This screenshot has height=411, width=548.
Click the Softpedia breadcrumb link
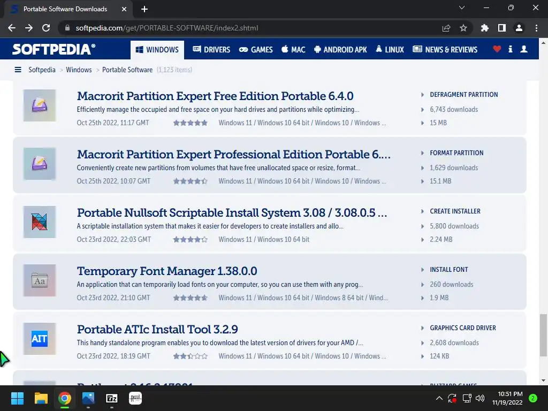coord(42,70)
